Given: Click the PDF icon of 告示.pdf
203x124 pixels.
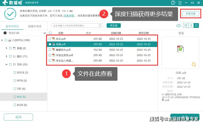Looking at the screenshot, I should click(x=54, y=39).
